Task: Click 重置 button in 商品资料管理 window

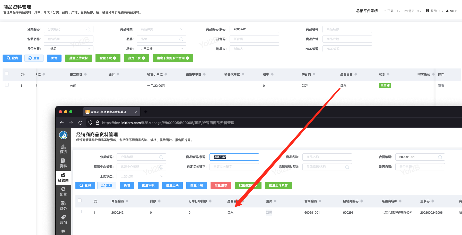Action: (x=34, y=58)
